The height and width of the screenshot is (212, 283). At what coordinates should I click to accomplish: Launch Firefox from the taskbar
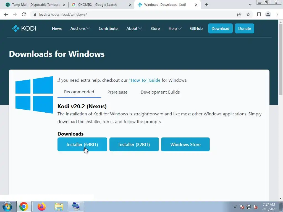click(x=41, y=206)
